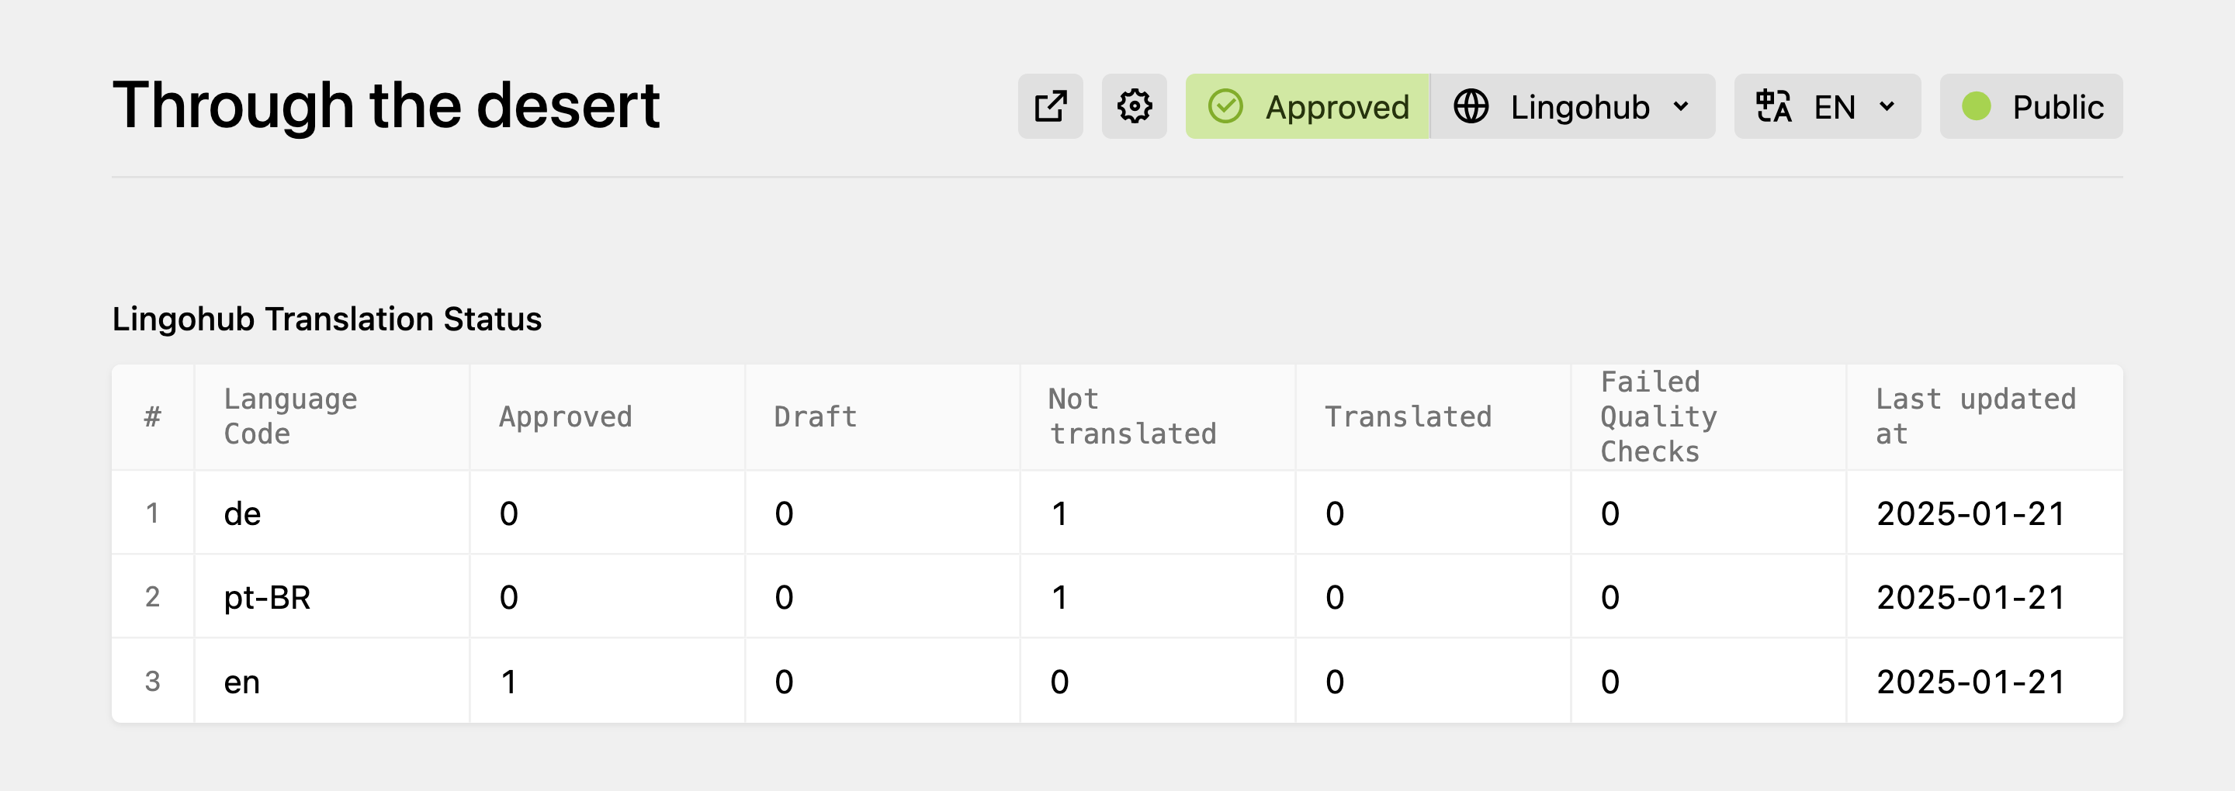Select the de language row
Viewport: 2235px width, 791px height.
click(242, 513)
